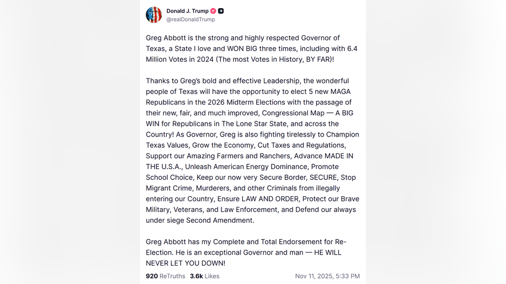
Task: View the 920 ReTruths list
Action: click(166, 276)
